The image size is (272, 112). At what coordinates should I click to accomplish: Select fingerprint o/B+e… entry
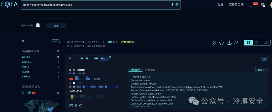[x=27, y=67]
